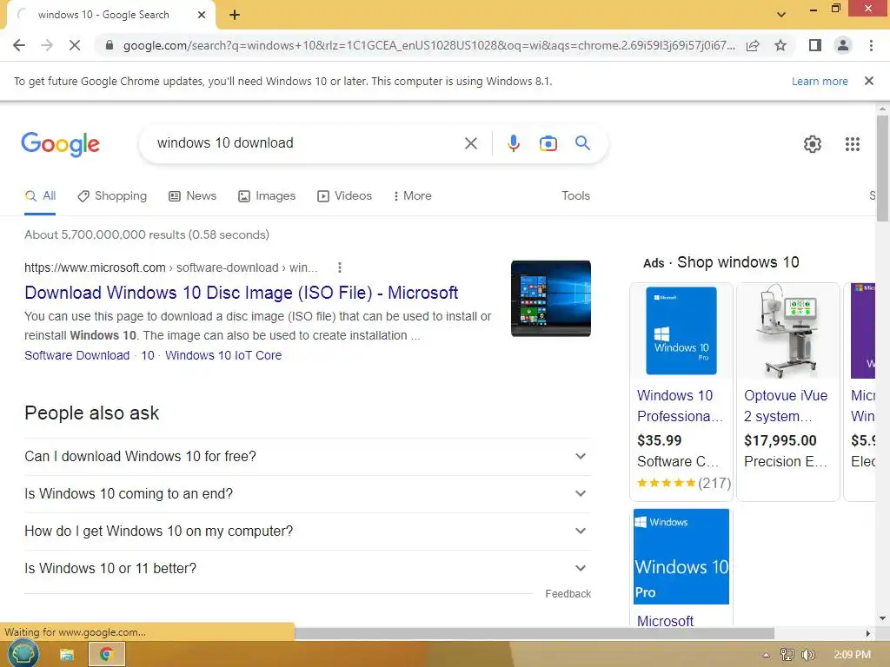Screen dimensions: 890x667
Task: Open the Windows 10 Professional ad title
Action: (680, 406)
